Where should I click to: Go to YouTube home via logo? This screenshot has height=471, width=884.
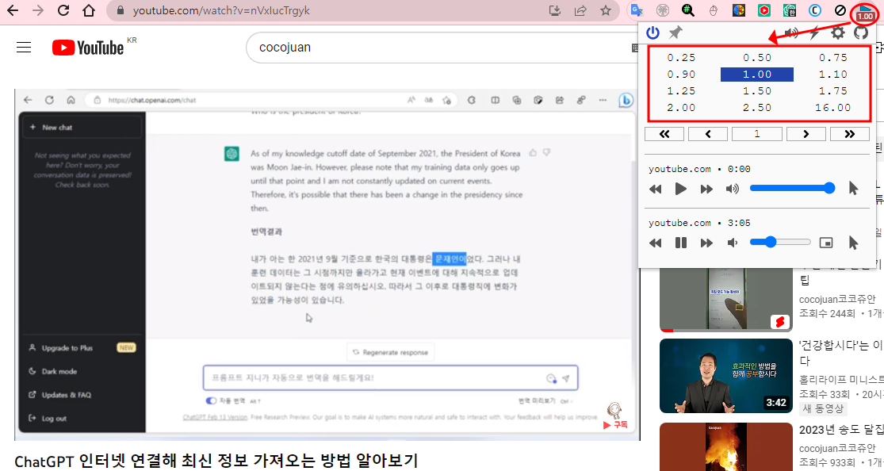[x=88, y=48]
